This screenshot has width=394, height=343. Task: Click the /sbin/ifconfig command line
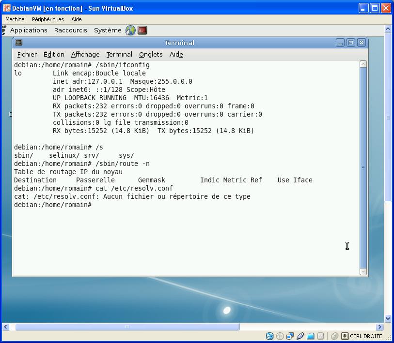(82, 65)
